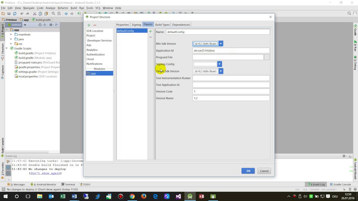358x201 pixels.
Task: Click the Undo arrow in toolbar
Action: [x=22, y=13]
